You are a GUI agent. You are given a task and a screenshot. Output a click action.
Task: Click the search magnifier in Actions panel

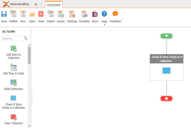click(x=25, y=38)
